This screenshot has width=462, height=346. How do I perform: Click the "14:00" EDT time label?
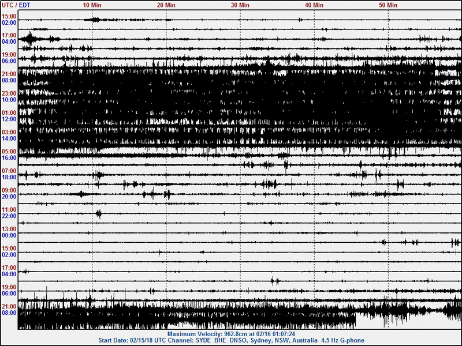(x=9, y=138)
